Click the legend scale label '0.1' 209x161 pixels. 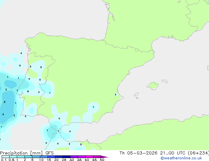[4, 160]
